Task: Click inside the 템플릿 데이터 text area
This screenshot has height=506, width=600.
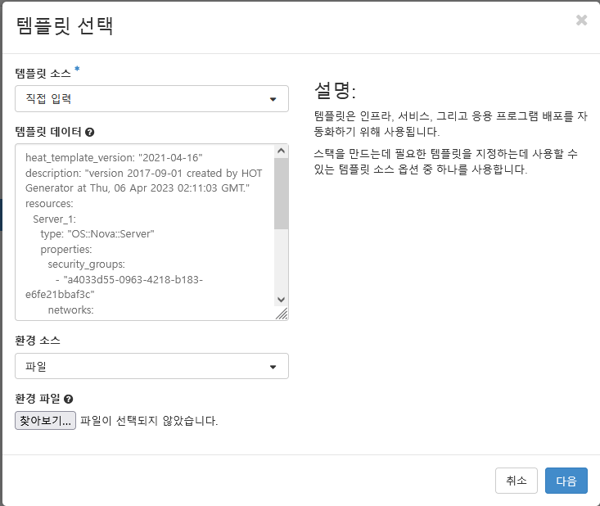Action: pos(145,232)
